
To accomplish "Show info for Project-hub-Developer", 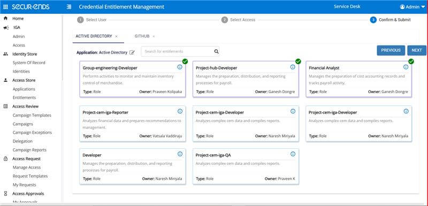I will (293, 67).
